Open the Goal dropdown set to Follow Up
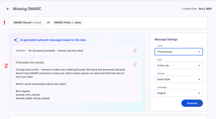The width and height of the screenshot is (216, 119). 179,65
